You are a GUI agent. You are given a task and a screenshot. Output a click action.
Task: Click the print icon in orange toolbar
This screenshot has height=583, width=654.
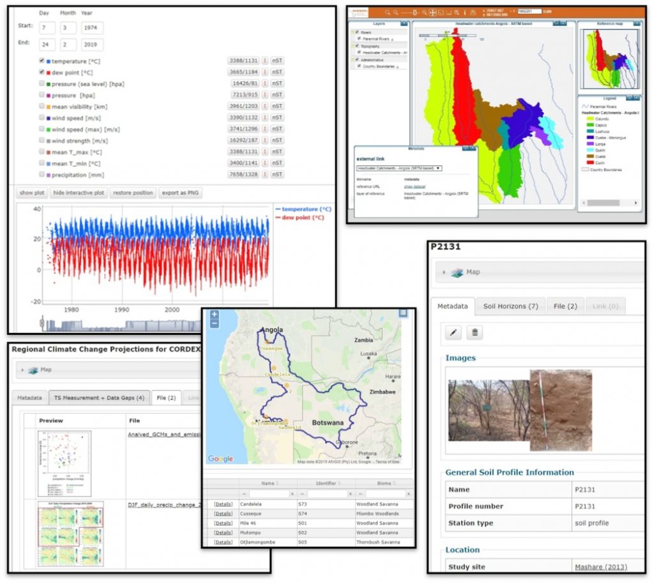473,12
